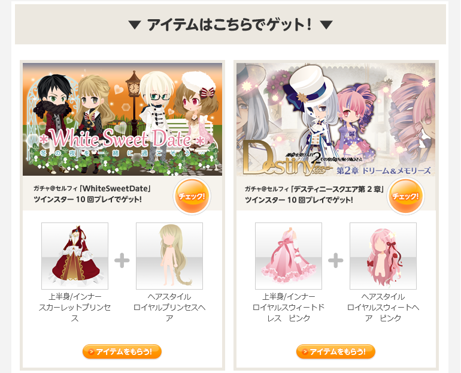Click the ガチャ@セルフィ「WhiteSweetDate」 text
The image size is (461, 373).
click(92, 188)
